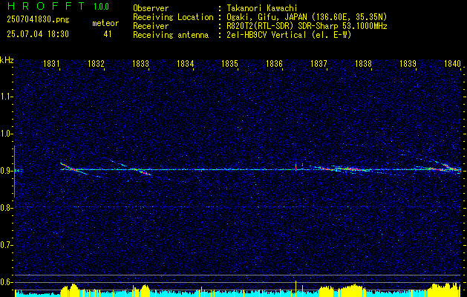Click the 0.8 frequency axis label
This screenshot has height=297, width=467.
[7, 208]
